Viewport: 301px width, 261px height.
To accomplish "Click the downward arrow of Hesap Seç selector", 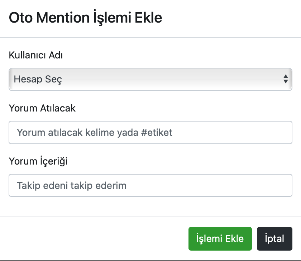I will click(x=286, y=81).
